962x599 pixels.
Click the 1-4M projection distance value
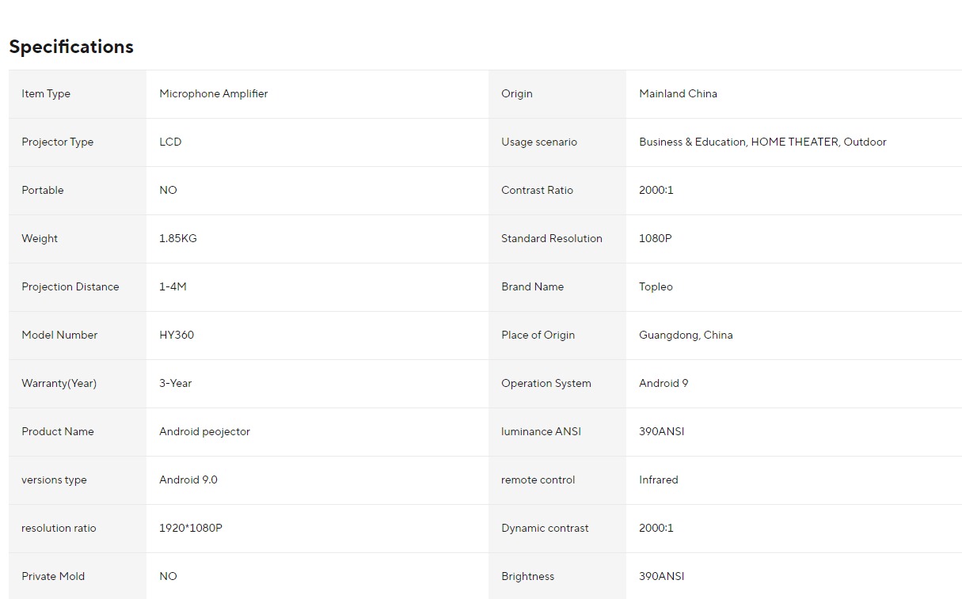(x=173, y=286)
